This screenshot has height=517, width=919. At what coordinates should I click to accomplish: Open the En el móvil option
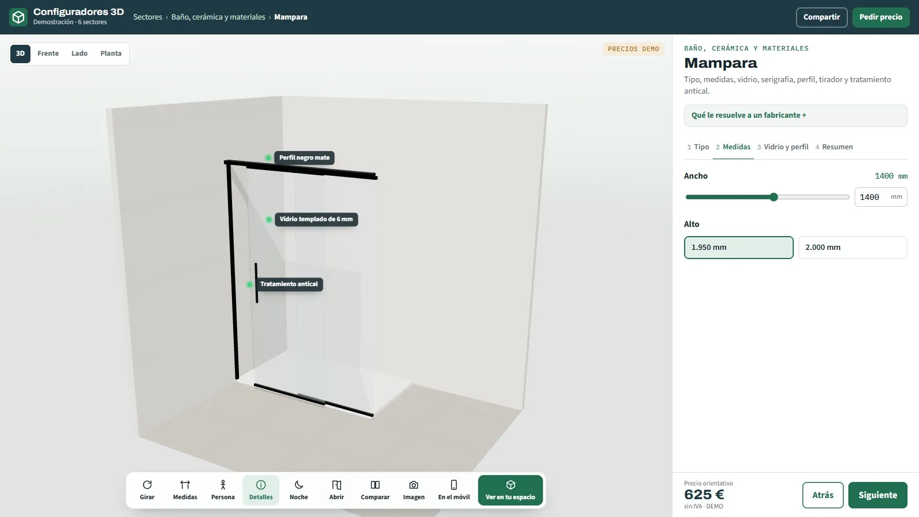[x=454, y=490]
